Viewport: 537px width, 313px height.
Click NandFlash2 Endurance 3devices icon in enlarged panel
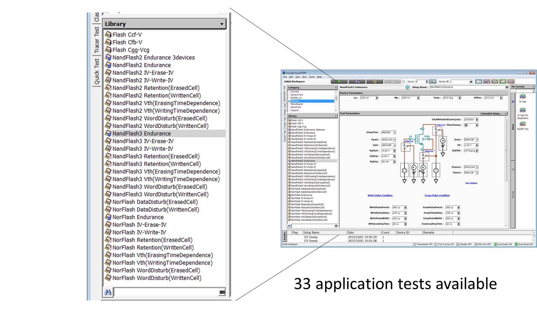pyautogui.click(x=108, y=57)
